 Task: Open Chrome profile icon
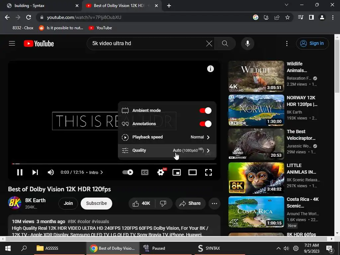322,17
